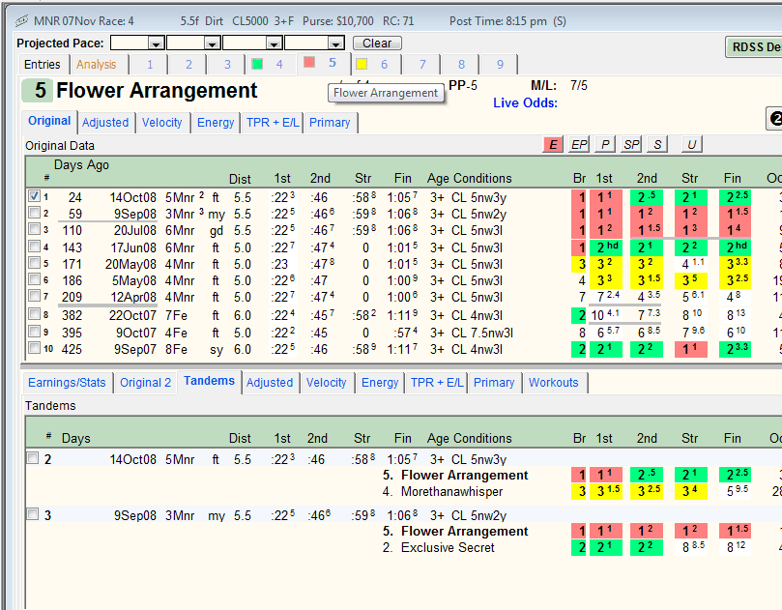
Task: Click the Live Odds label
Action: 525,102
